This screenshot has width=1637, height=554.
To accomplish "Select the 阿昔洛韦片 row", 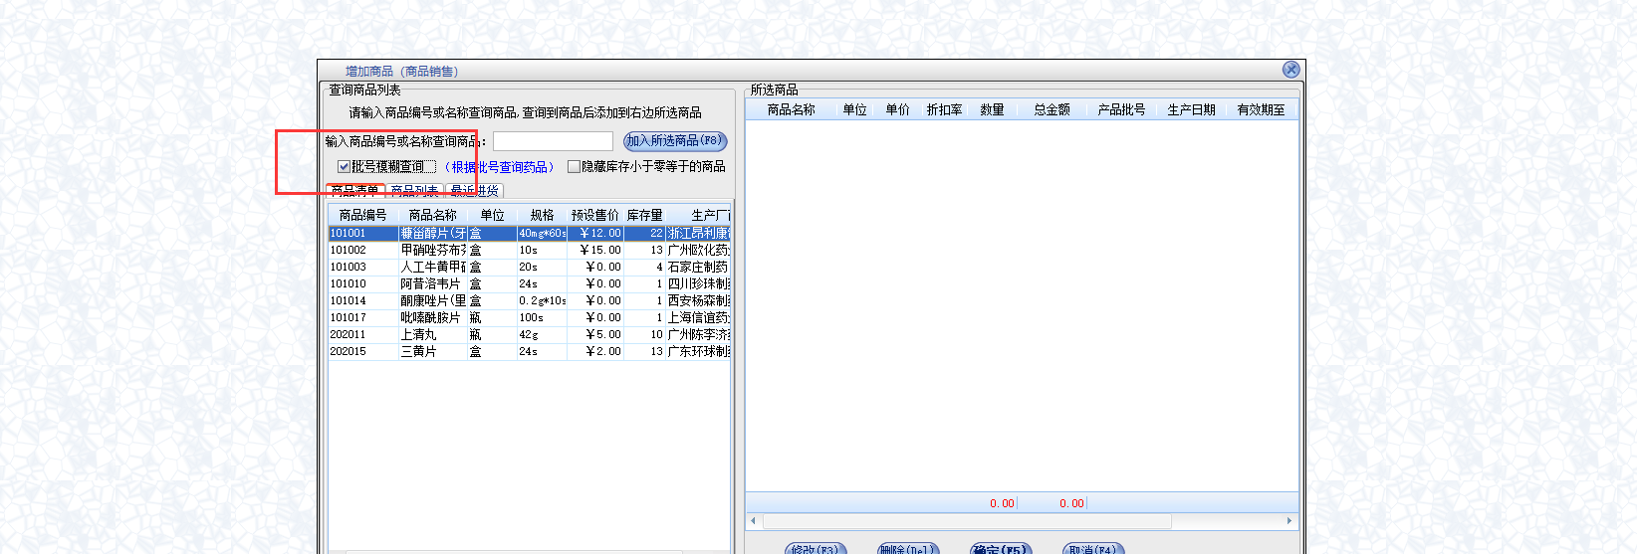I will click(432, 284).
